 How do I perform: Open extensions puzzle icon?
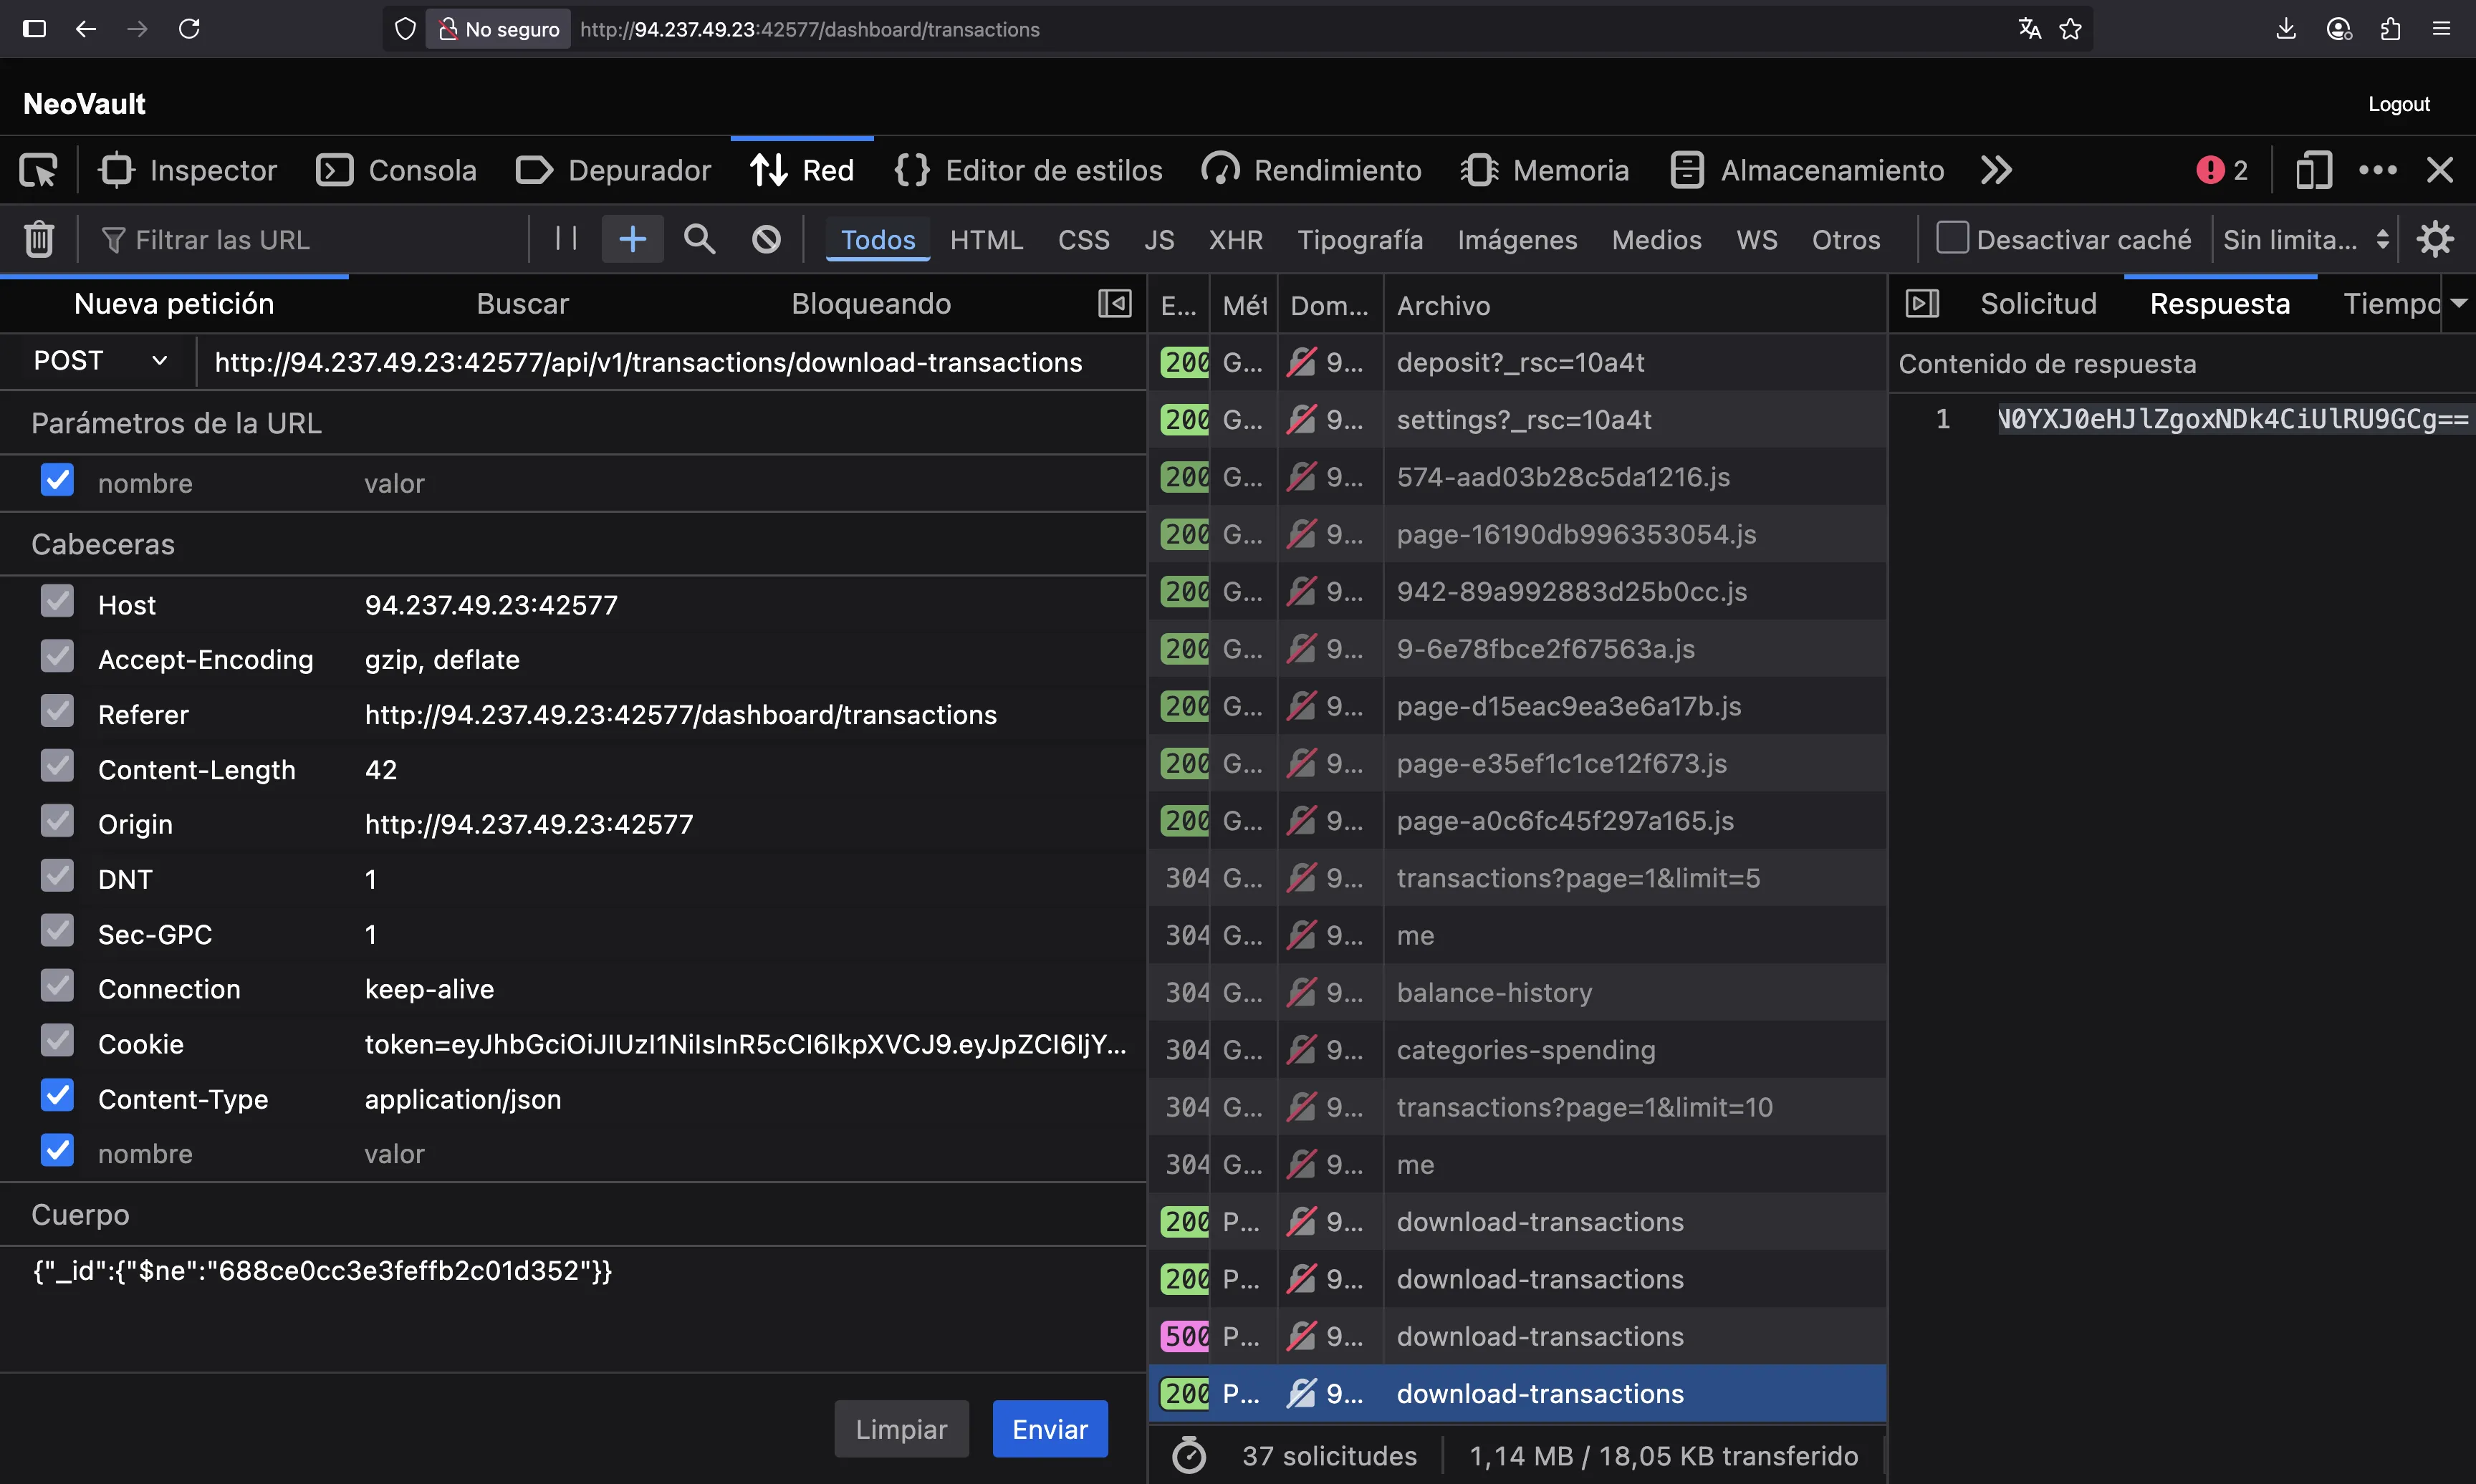tap(2390, 29)
